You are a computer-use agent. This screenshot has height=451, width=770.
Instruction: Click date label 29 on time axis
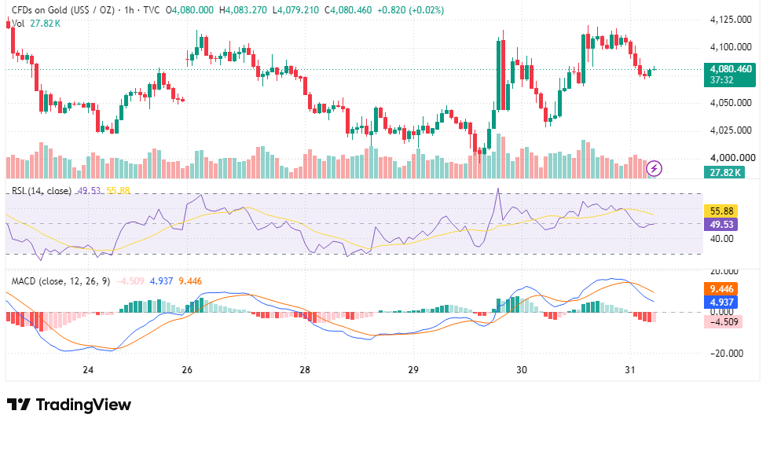413,370
